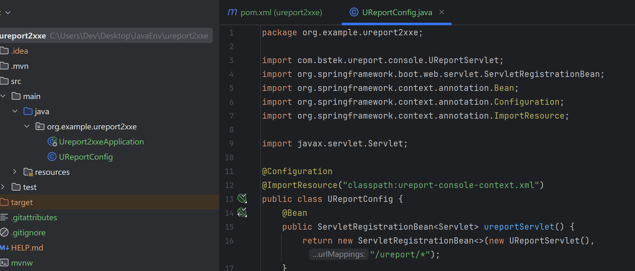Image resolution: width=635 pixels, height=271 pixels.
Task: Click the import of UReportServlet line
Action: click(x=383, y=60)
